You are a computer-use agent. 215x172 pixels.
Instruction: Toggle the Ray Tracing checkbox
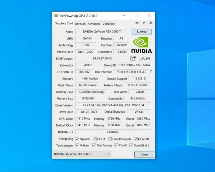point(94,145)
